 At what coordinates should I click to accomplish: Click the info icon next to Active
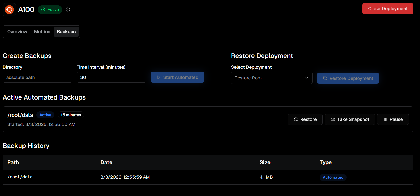tap(68, 10)
